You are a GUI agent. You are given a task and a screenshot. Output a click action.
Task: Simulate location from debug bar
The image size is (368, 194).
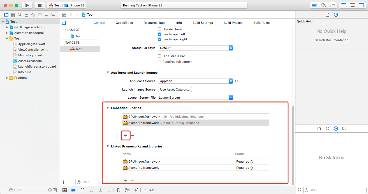136,190
